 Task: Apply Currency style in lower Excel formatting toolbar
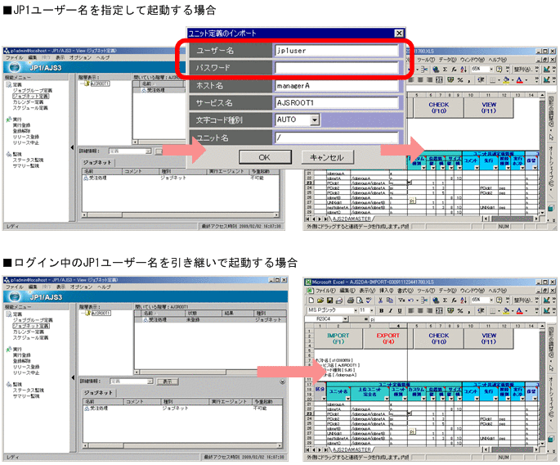tap(450, 310)
